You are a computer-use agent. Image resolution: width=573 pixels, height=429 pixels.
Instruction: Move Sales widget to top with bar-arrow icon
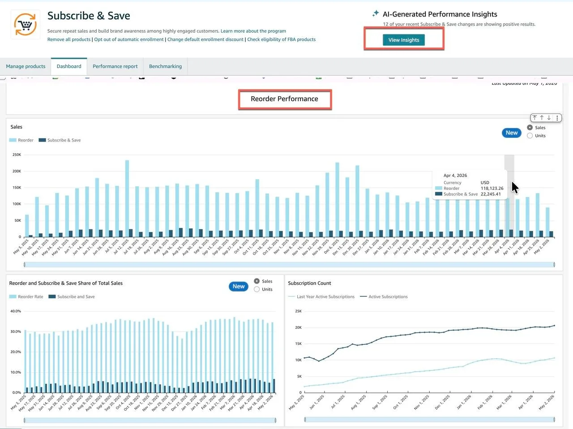tap(535, 118)
